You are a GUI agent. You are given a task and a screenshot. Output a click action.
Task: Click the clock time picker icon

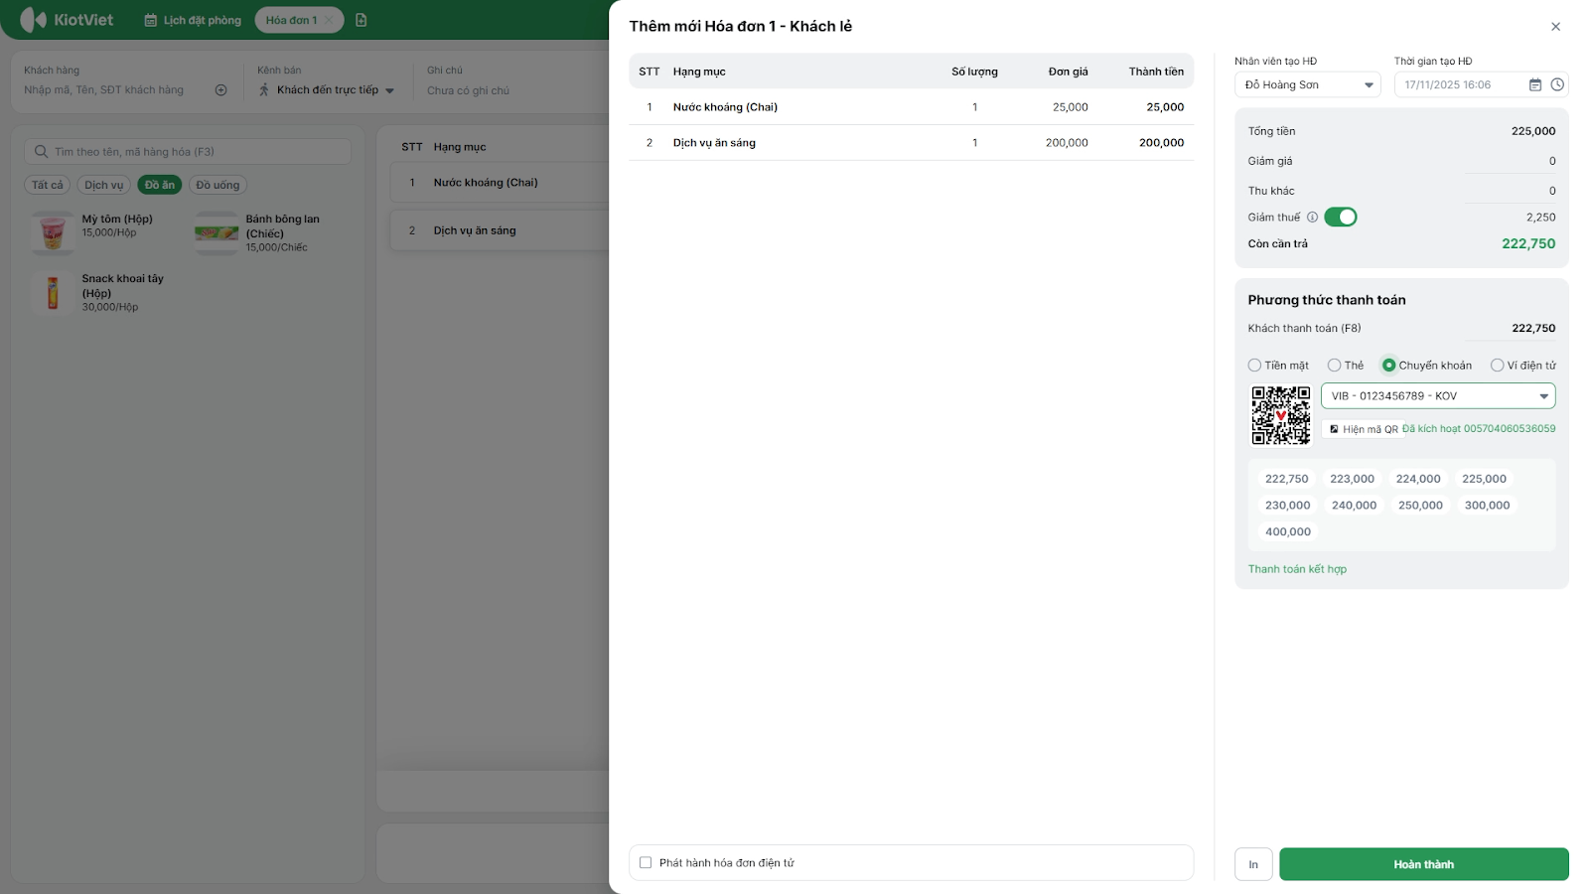[1557, 85]
